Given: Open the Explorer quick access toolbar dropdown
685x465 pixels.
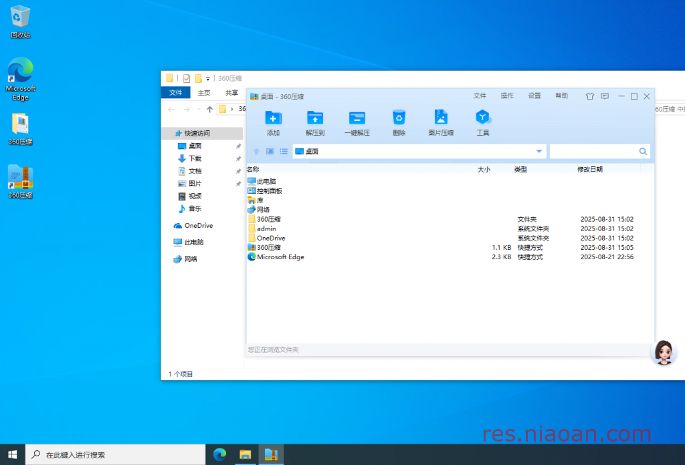Looking at the screenshot, I should coord(208,79).
